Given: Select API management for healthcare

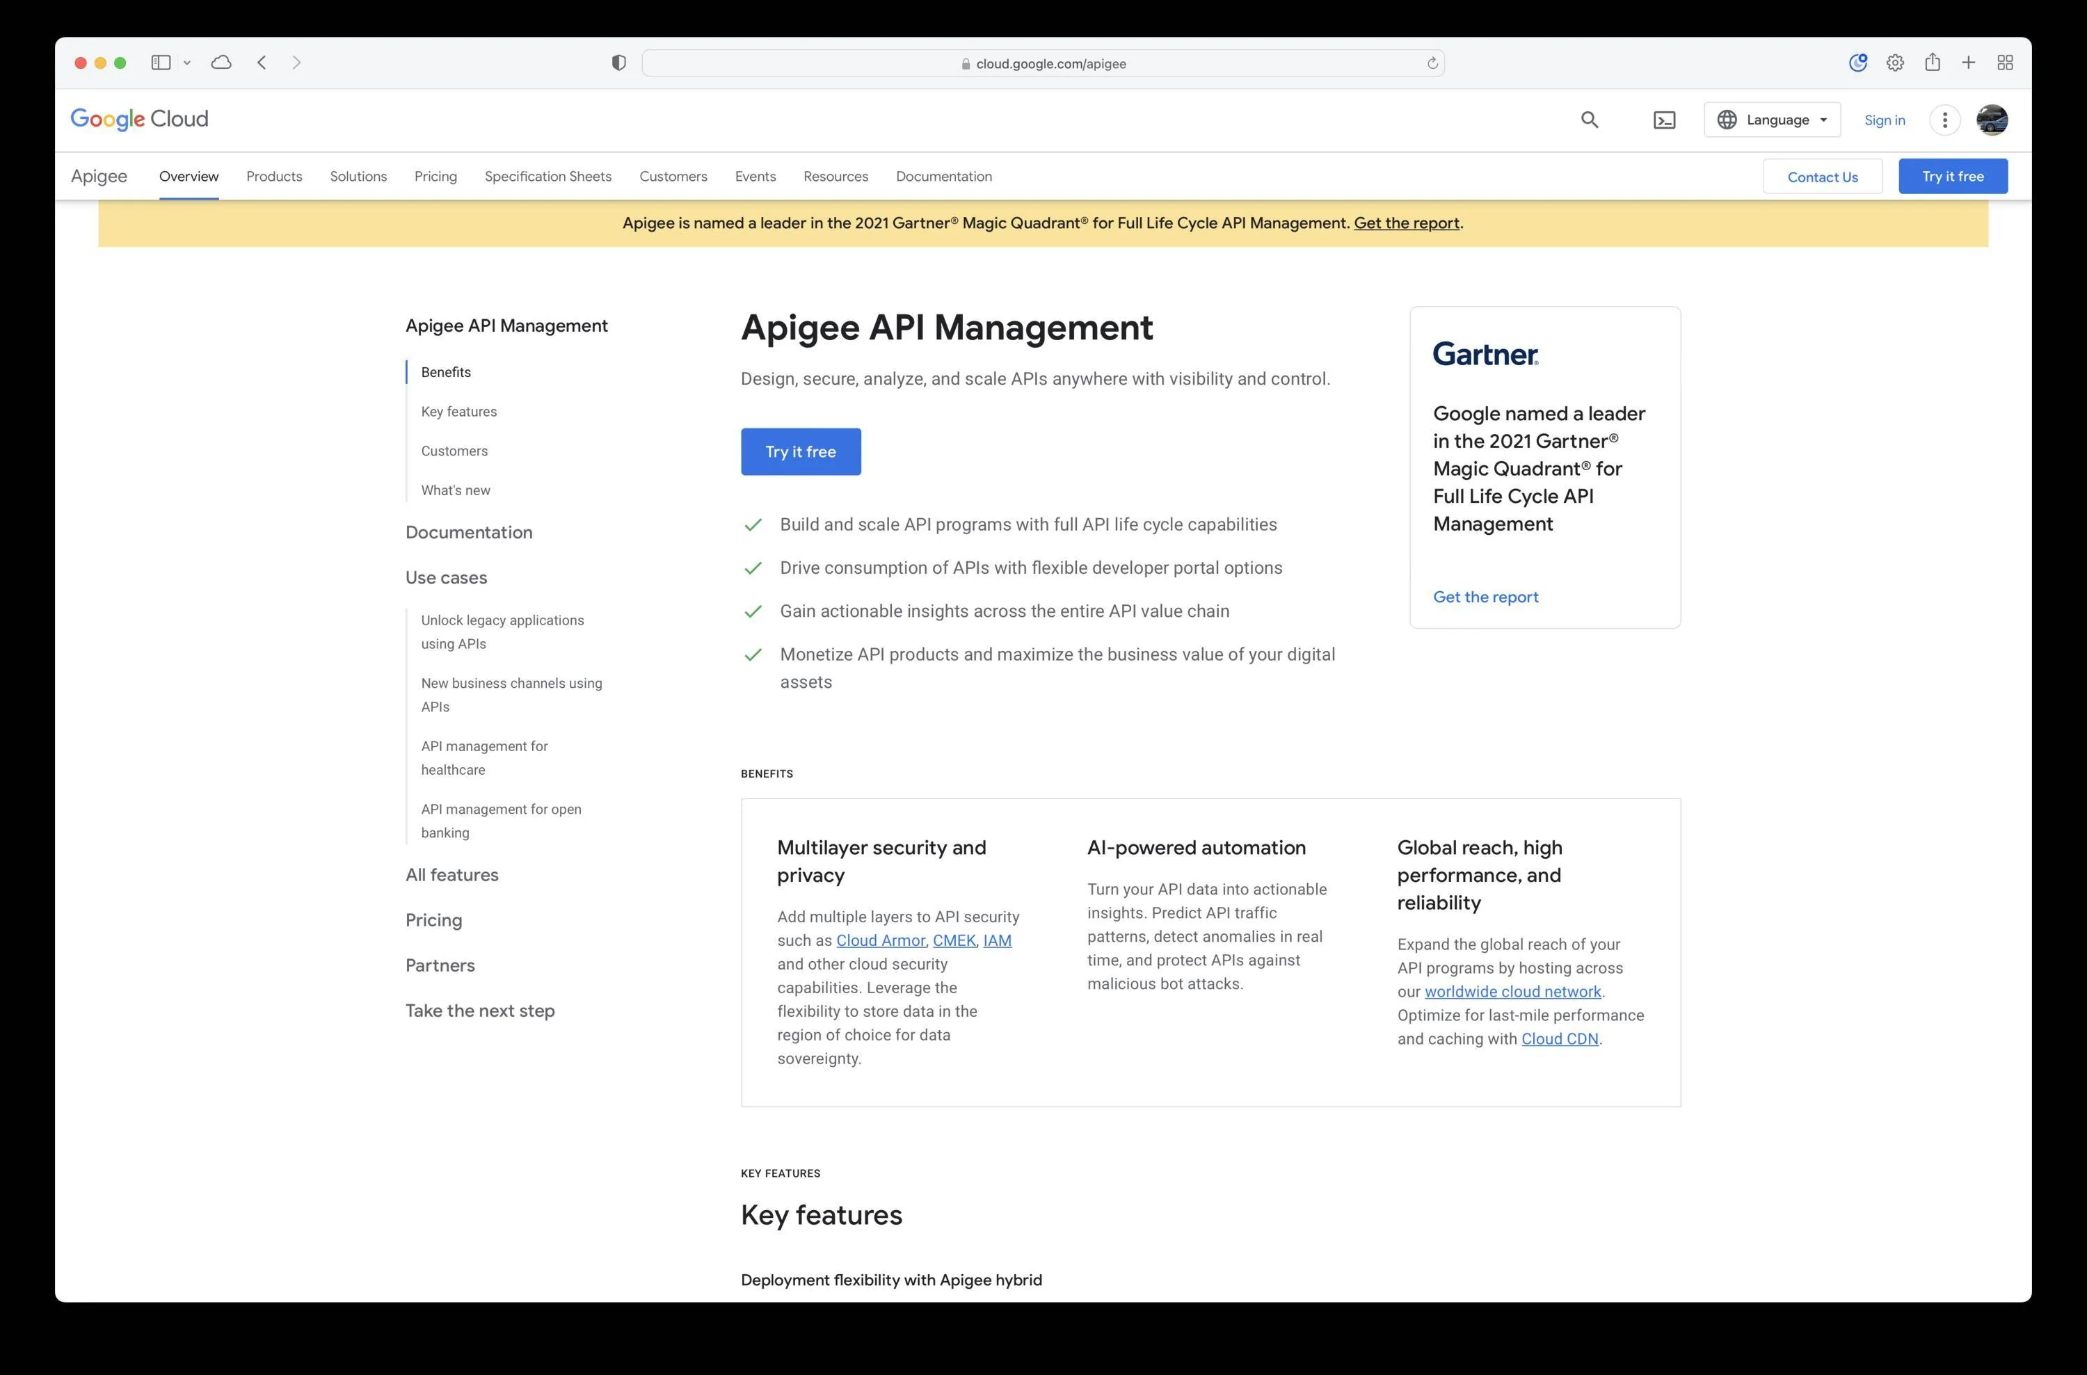Looking at the screenshot, I should [x=484, y=757].
